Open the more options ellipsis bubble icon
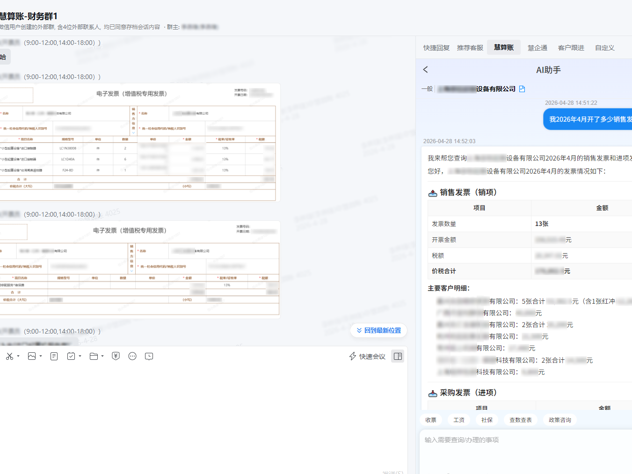The height and width of the screenshot is (474, 632). (x=132, y=357)
